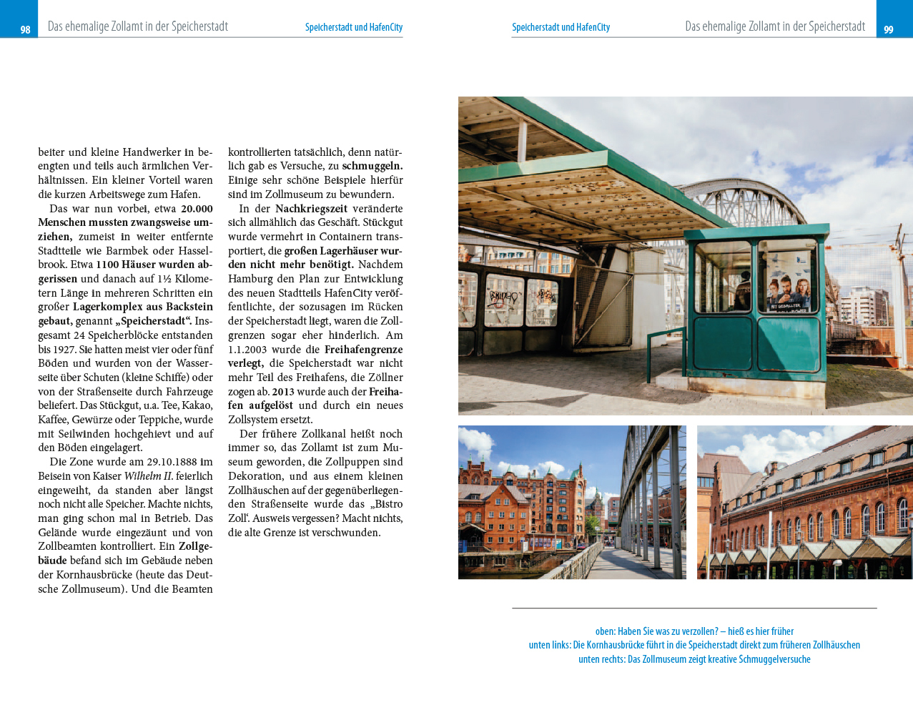Select the large green customs booth photo
This screenshot has width=913, height=715.
(685, 255)
